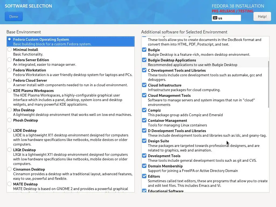This screenshot has width=276, height=207.
Task: Choose Cinnamon Desktop radio button
Action: 9,169
